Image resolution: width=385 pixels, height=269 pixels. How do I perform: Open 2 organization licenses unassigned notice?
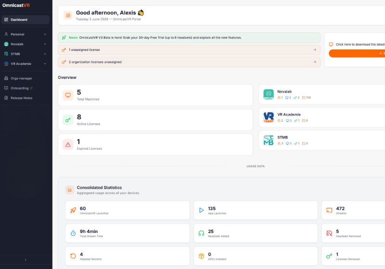(189, 62)
